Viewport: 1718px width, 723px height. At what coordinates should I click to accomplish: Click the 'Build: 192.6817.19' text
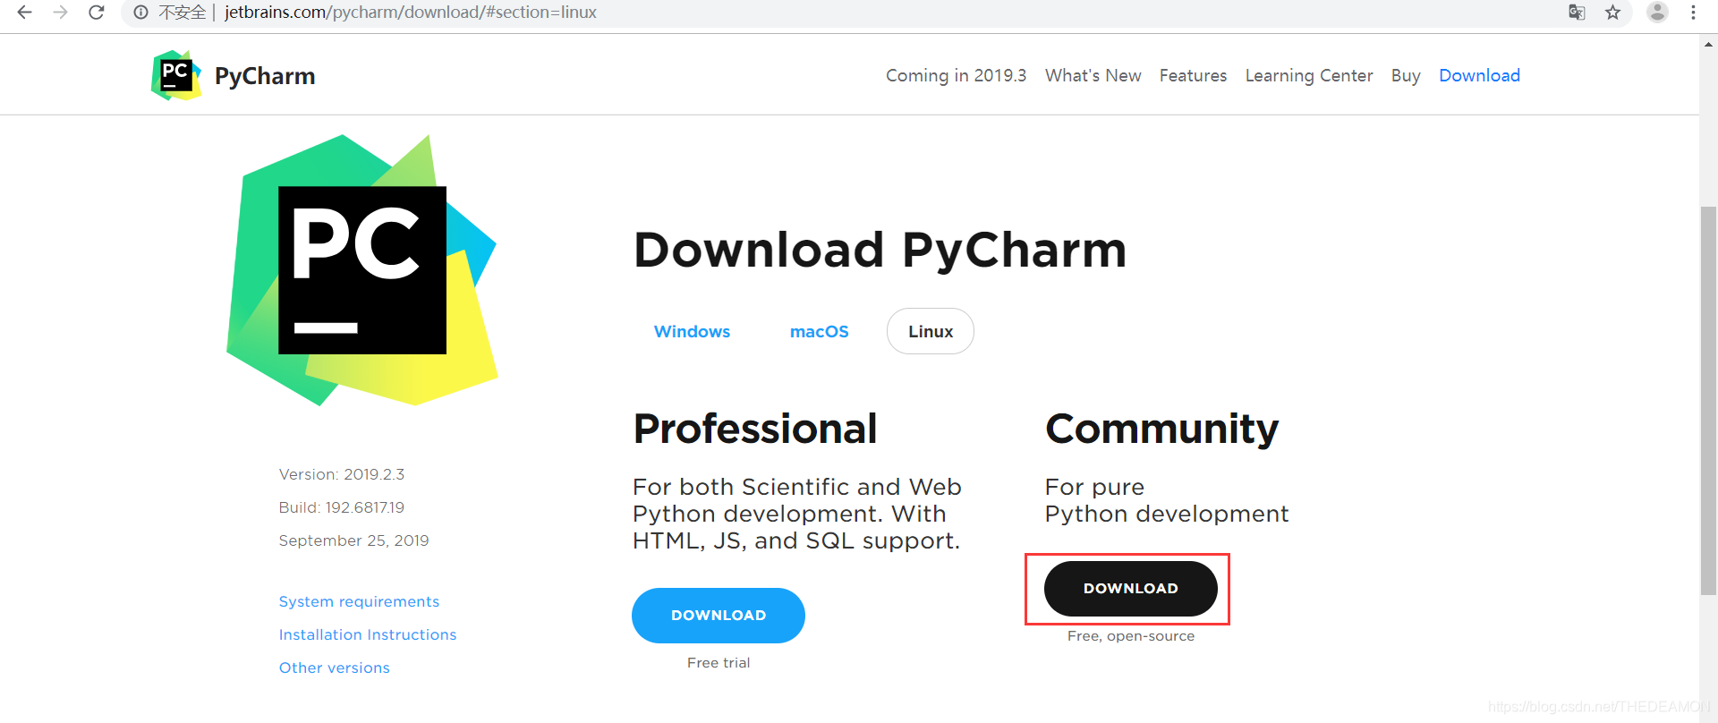pyautogui.click(x=342, y=507)
